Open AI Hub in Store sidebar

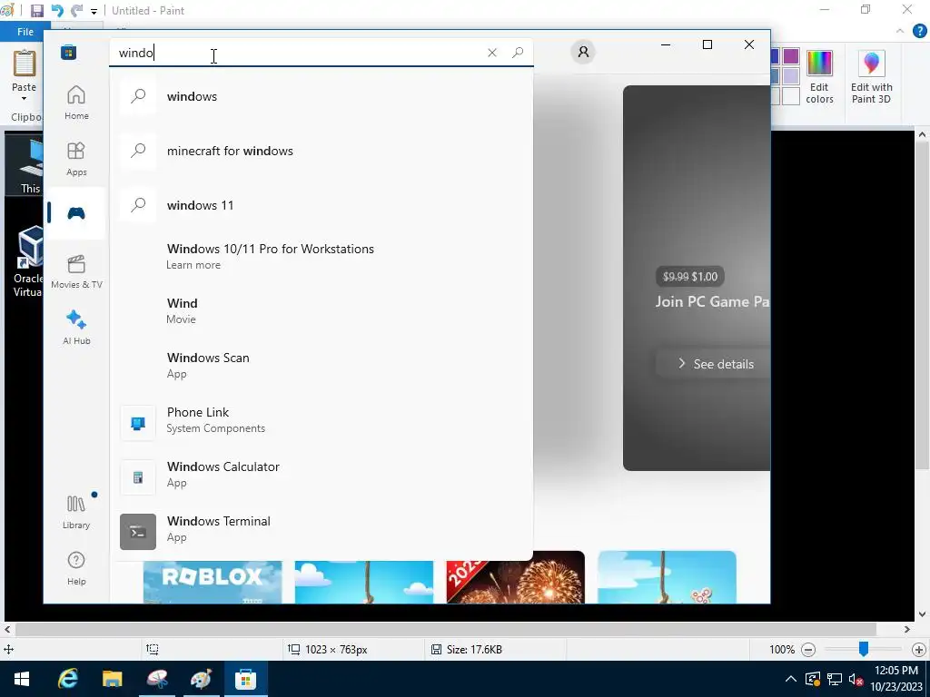coord(76,327)
